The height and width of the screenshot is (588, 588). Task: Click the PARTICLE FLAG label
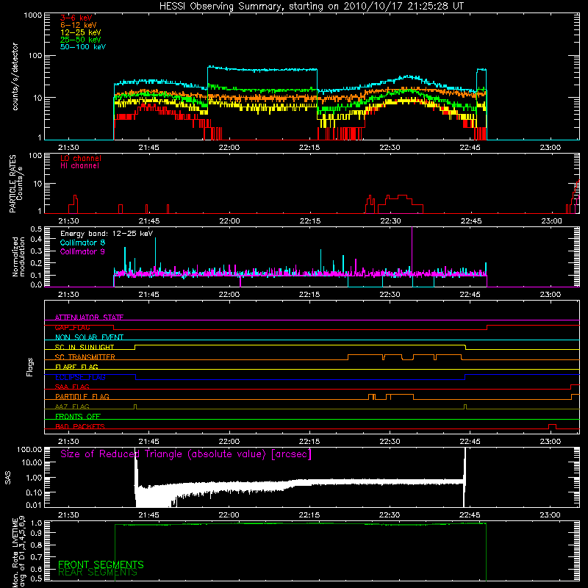pyautogui.click(x=82, y=397)
